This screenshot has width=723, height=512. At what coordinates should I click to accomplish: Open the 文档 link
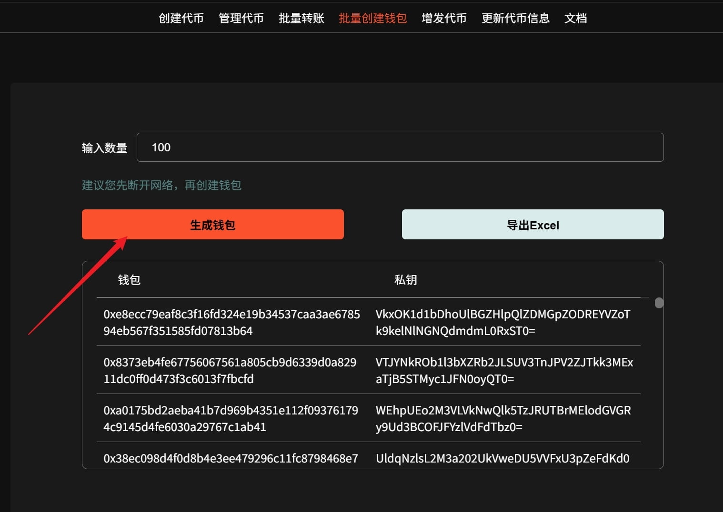coord(575,18)
